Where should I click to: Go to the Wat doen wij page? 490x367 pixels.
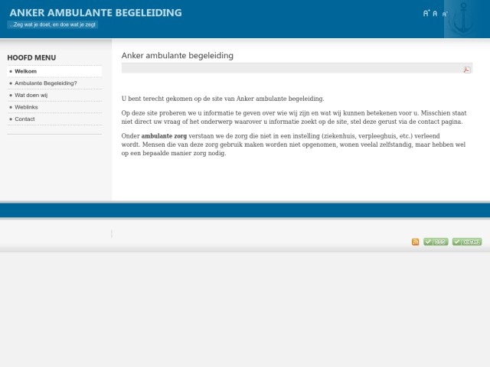pyautogui.click(x=31, y=95)
